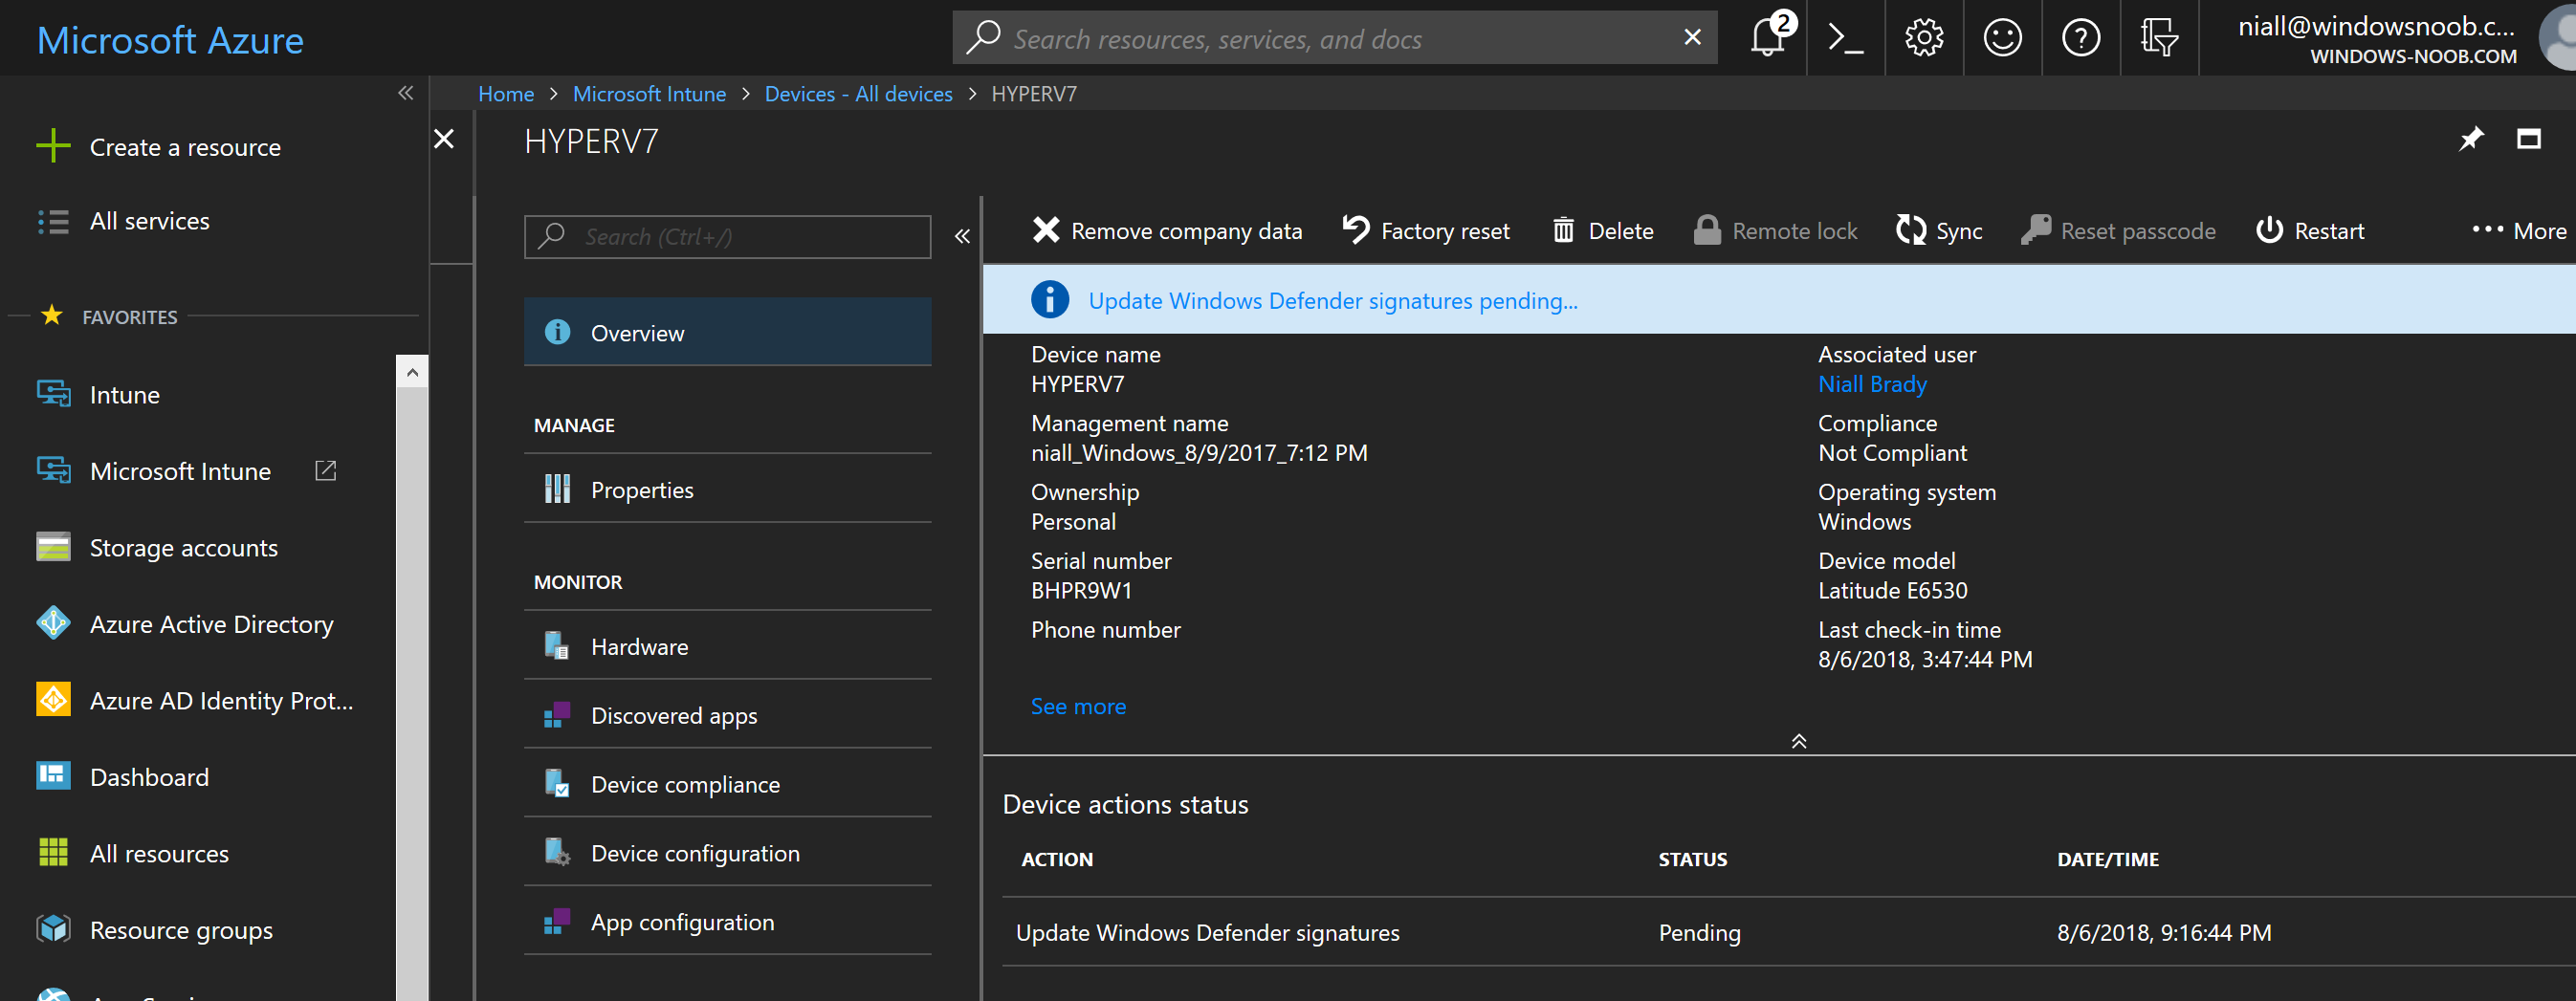This screenshot has height=1001, width=2576.
Task: Open All resources
Action: [132, 853]
